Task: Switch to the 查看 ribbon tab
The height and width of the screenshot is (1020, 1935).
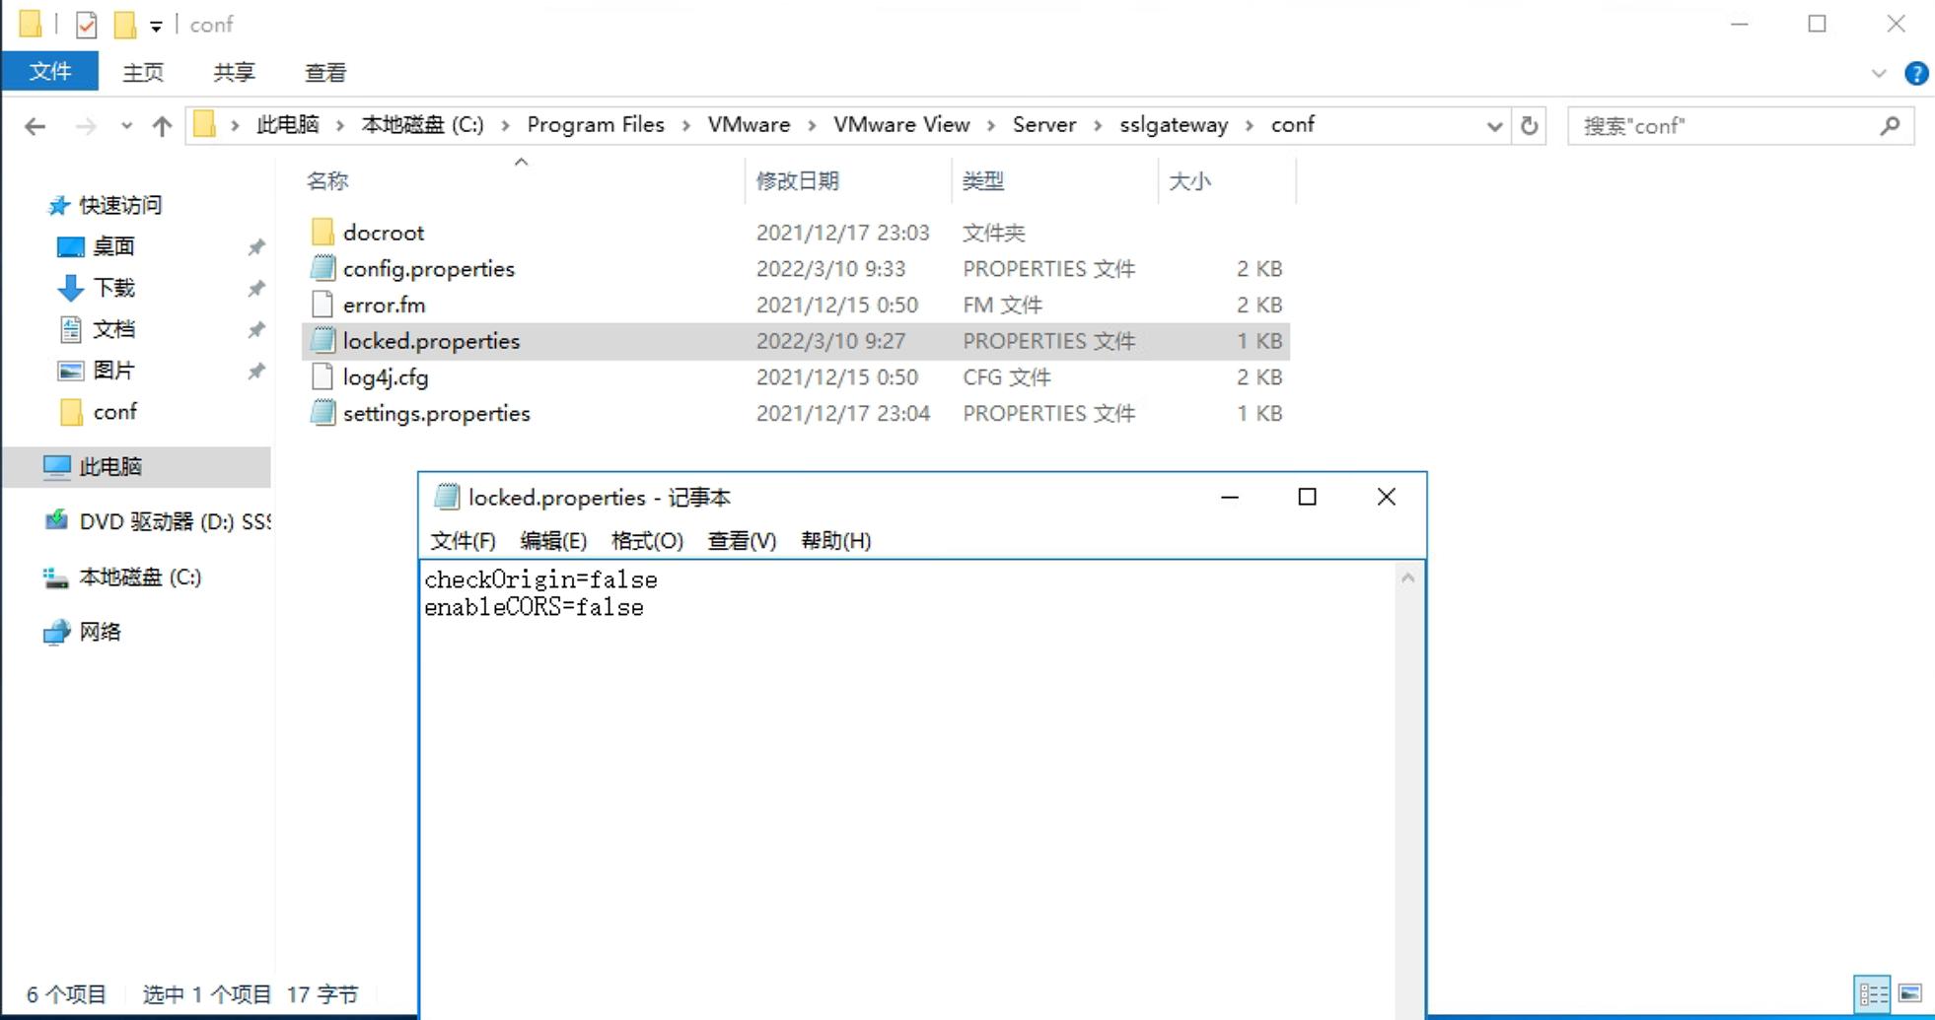Action: click(x=325, y=71)
